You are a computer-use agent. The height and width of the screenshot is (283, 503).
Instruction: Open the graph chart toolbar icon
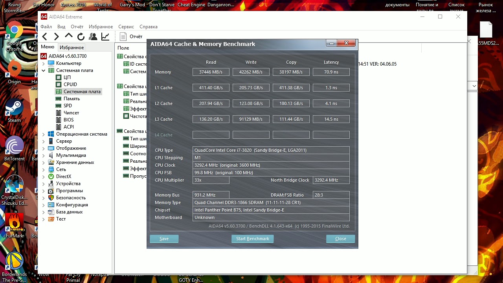(x=105, y=37)
